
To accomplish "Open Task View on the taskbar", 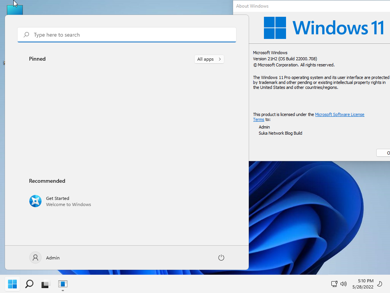I will [x=46, y=284].
